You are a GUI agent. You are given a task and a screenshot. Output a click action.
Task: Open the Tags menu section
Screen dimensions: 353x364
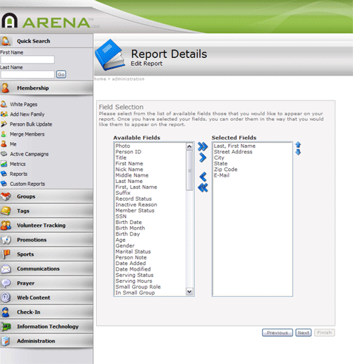click(47, 211)
